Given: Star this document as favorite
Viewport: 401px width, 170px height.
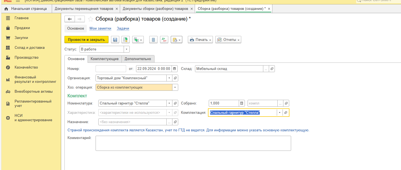Looking at the screenshot, I should point(90,19).
